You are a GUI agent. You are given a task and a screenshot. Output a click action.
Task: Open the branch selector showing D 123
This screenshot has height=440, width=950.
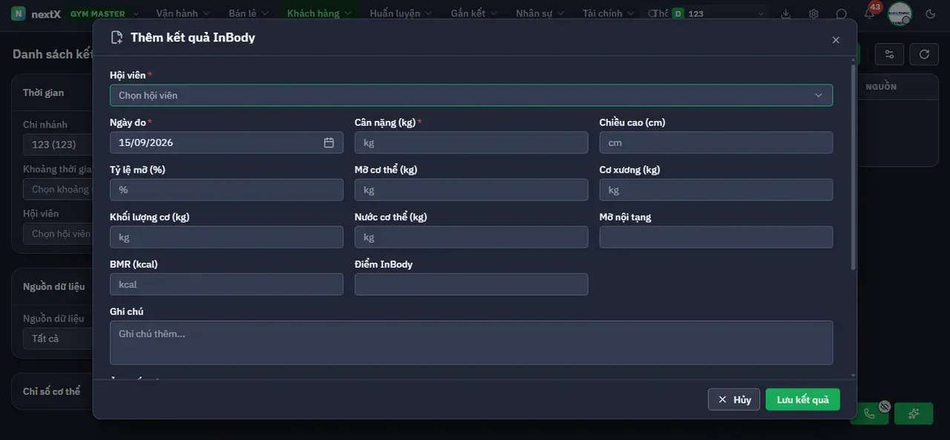tap(718, 13)
